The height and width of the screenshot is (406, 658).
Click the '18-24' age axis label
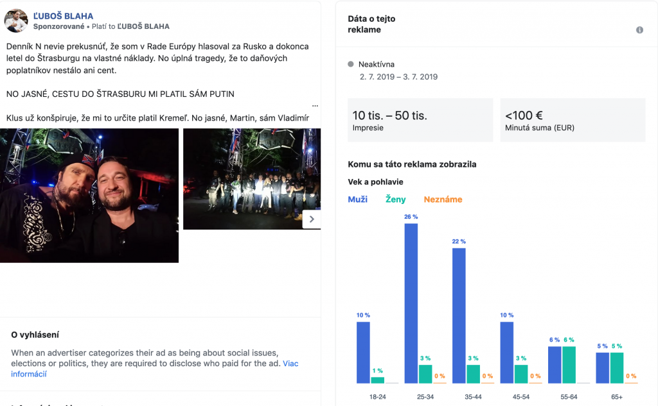click(x=378, y=397)
